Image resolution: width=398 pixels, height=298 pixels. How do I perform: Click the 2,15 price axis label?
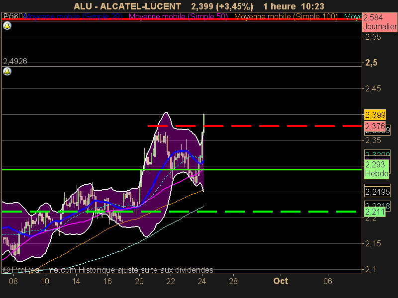(x=373, y=244)
